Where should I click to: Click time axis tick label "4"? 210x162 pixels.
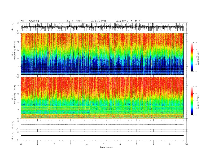tap(87, 144)
